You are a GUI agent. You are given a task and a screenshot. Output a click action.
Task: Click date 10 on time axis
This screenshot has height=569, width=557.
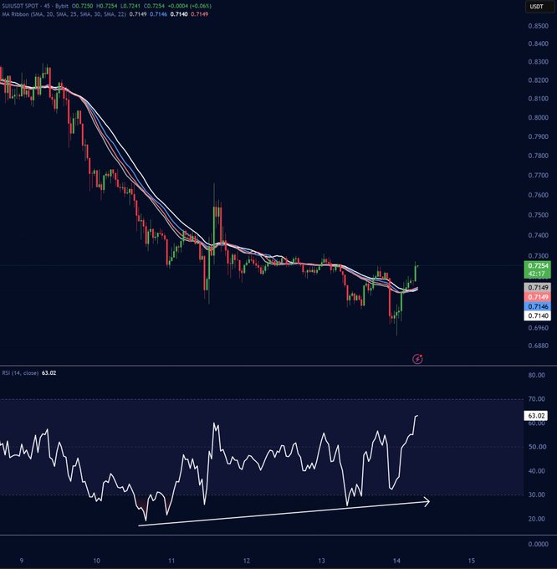click(x=96, y=561)
